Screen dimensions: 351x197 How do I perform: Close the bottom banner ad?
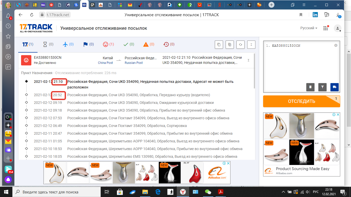coord(228,163)
